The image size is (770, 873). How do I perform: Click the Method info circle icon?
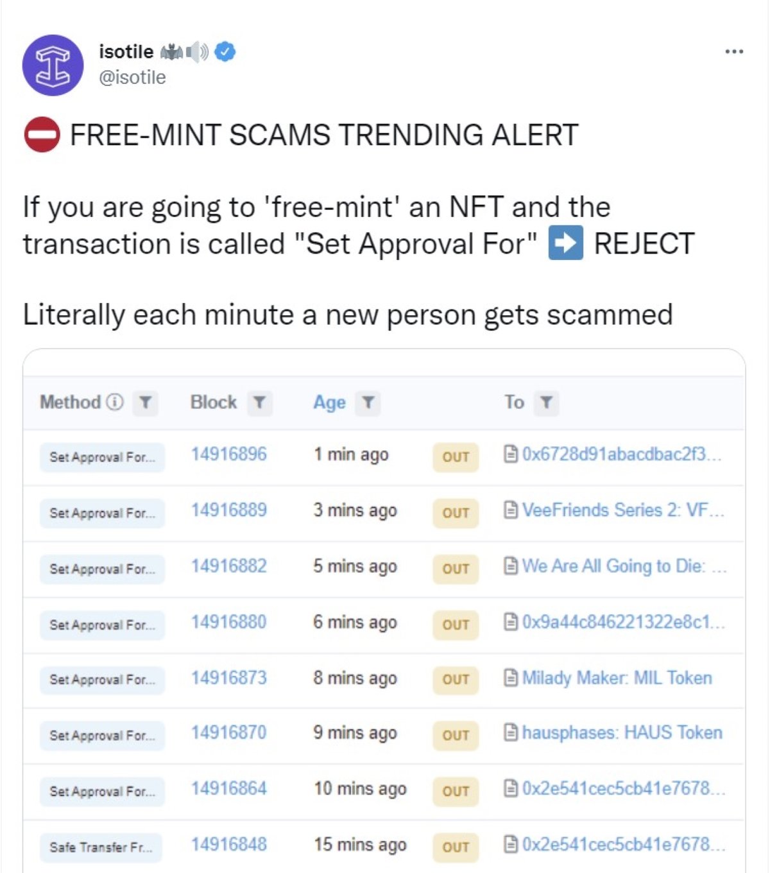pos(115,402)
